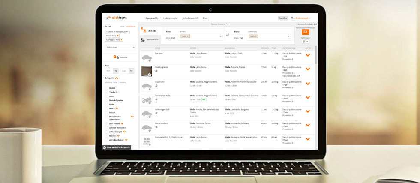This screenshot has width=420, height=183.
Task: Star the Fiat Idea listing
Action: (150, 60)
